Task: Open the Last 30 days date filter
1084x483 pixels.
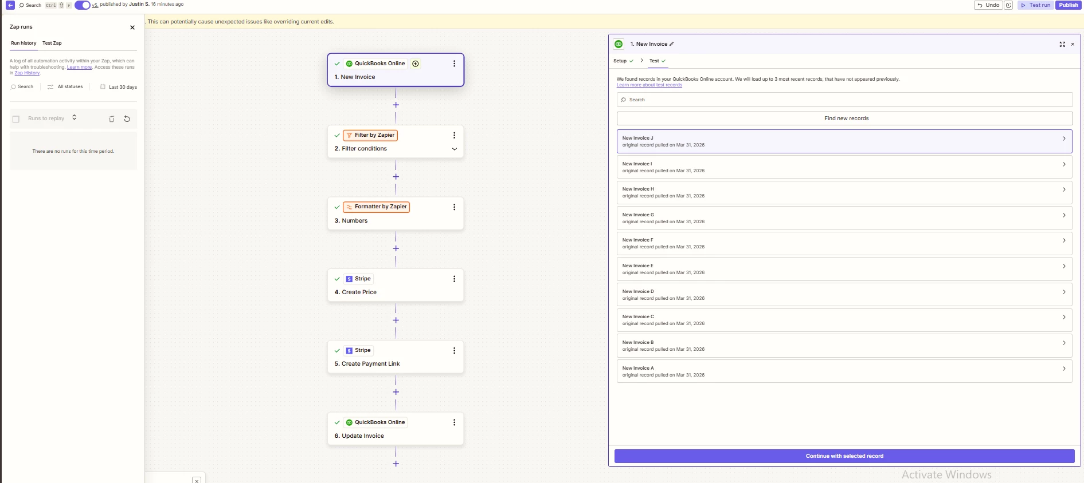Action: point(119,87)
